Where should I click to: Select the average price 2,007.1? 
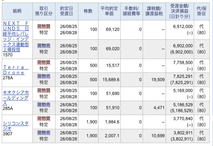pos(112,136)
